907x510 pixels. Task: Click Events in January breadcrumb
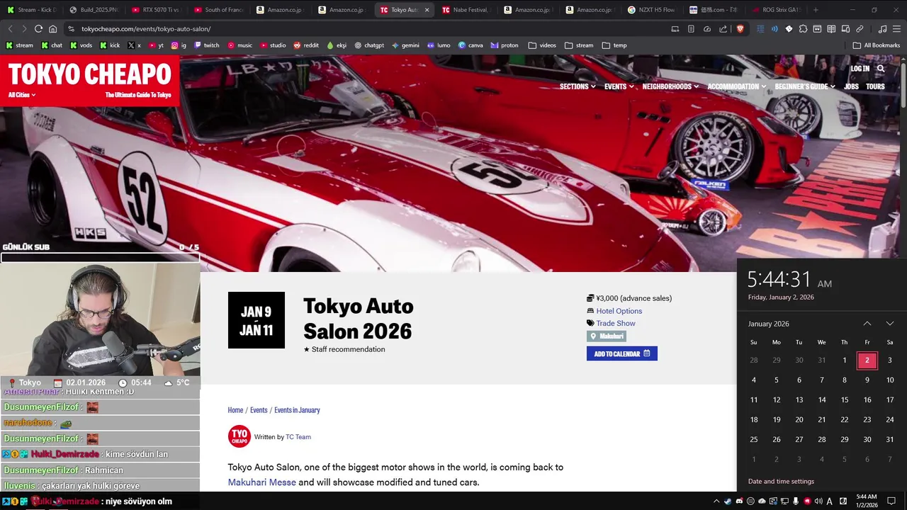tap(297, 410)
